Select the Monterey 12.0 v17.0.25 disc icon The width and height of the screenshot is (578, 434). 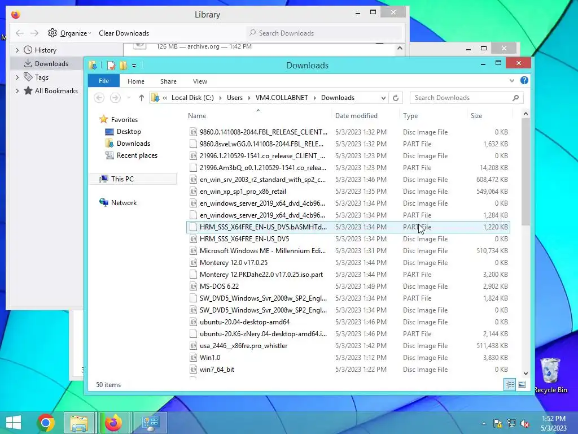(193, 263)
